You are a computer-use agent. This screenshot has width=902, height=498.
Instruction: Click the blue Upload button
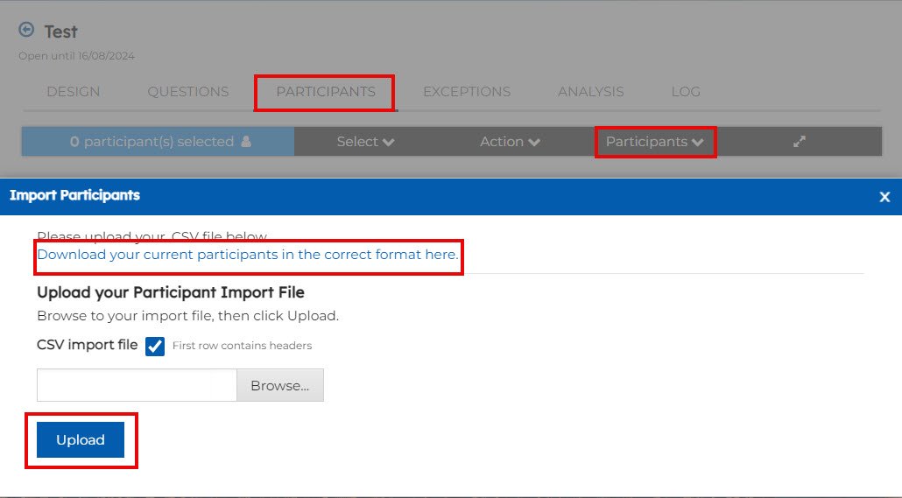81,440
